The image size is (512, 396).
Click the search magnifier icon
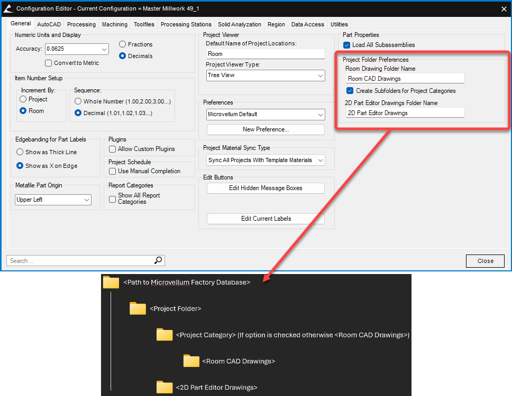tap(158, 260)
